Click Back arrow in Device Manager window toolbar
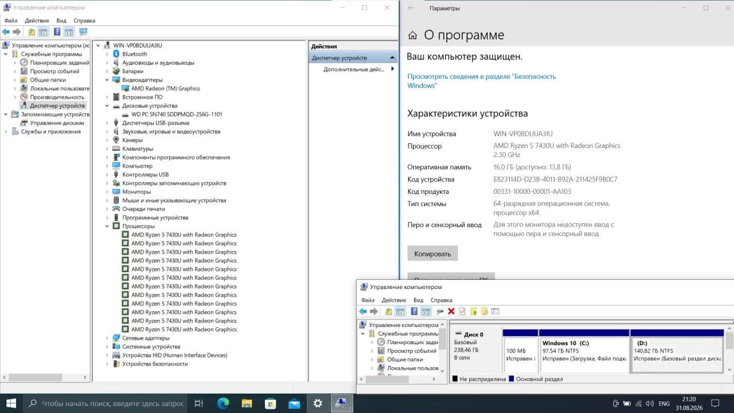The height and width of the screenshot is (413, 734). coord(6,32)
